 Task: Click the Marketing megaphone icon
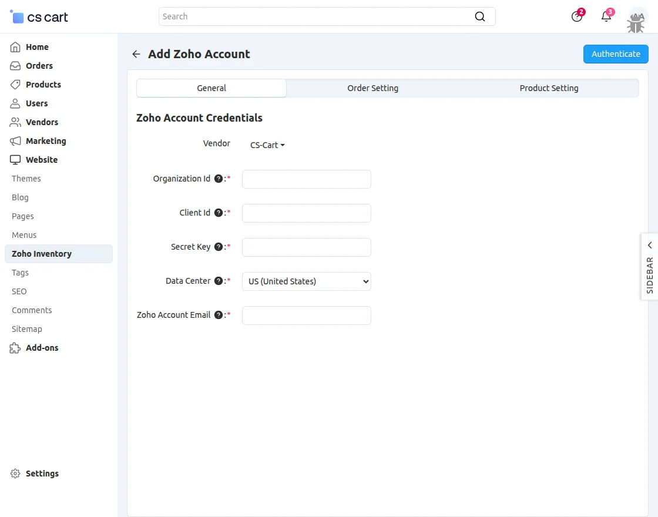(x=15, y=141)
